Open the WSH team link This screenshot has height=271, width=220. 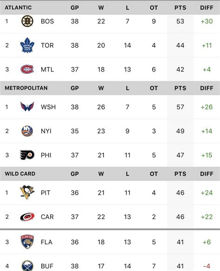coord(48,107)
